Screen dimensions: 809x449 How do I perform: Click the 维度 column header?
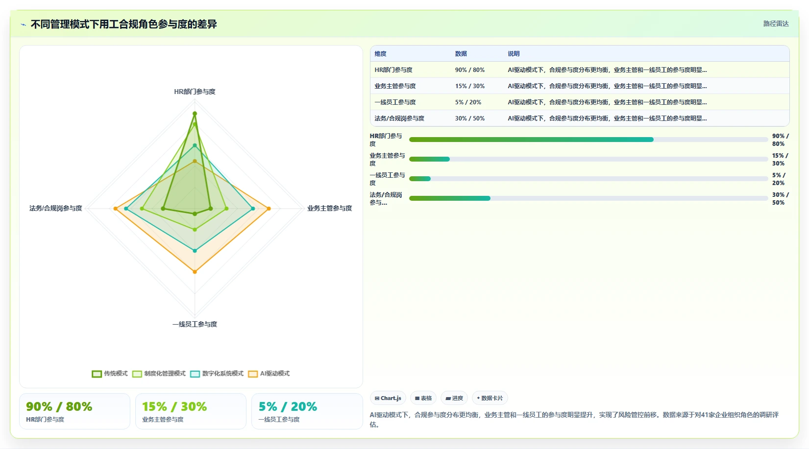pyautogui.click(x=381, y=54)
